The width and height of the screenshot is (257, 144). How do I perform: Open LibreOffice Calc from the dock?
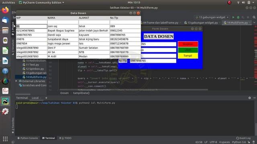(5, 51)
